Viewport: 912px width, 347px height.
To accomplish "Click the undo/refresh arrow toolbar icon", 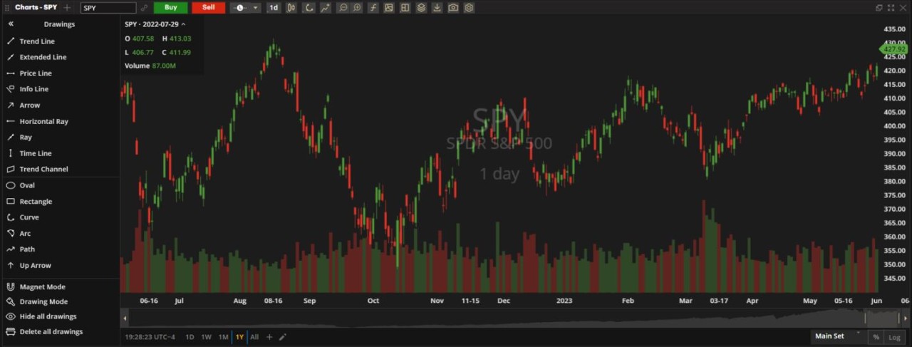I will [309, 8].
